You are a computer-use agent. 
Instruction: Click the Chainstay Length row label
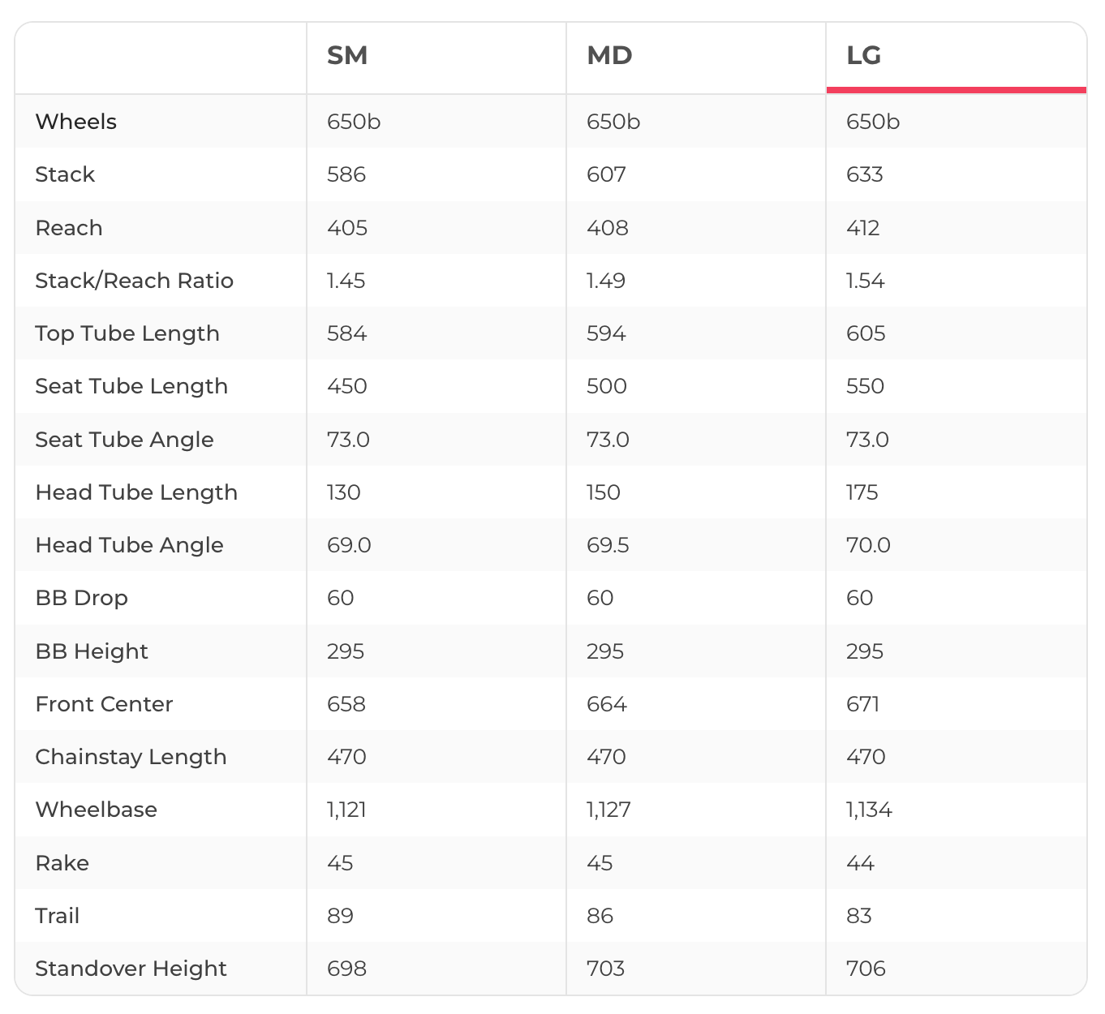pos(131,757)
